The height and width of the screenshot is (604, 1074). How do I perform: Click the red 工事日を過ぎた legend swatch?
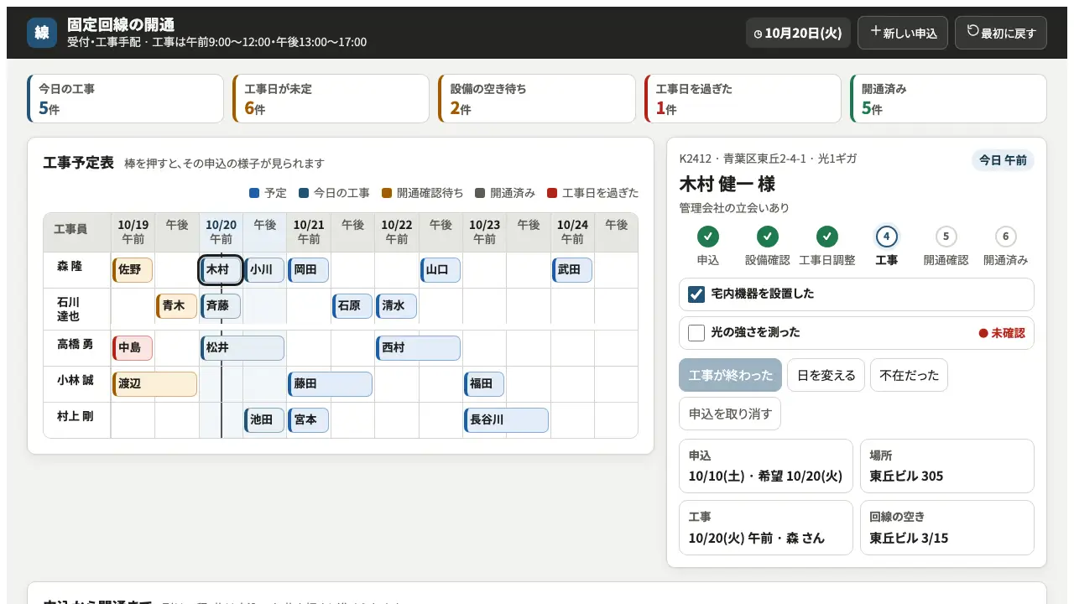click(x=552, y=193)
